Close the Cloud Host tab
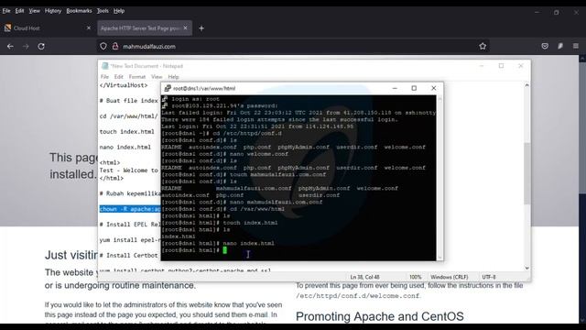 [x=89, y=28]
